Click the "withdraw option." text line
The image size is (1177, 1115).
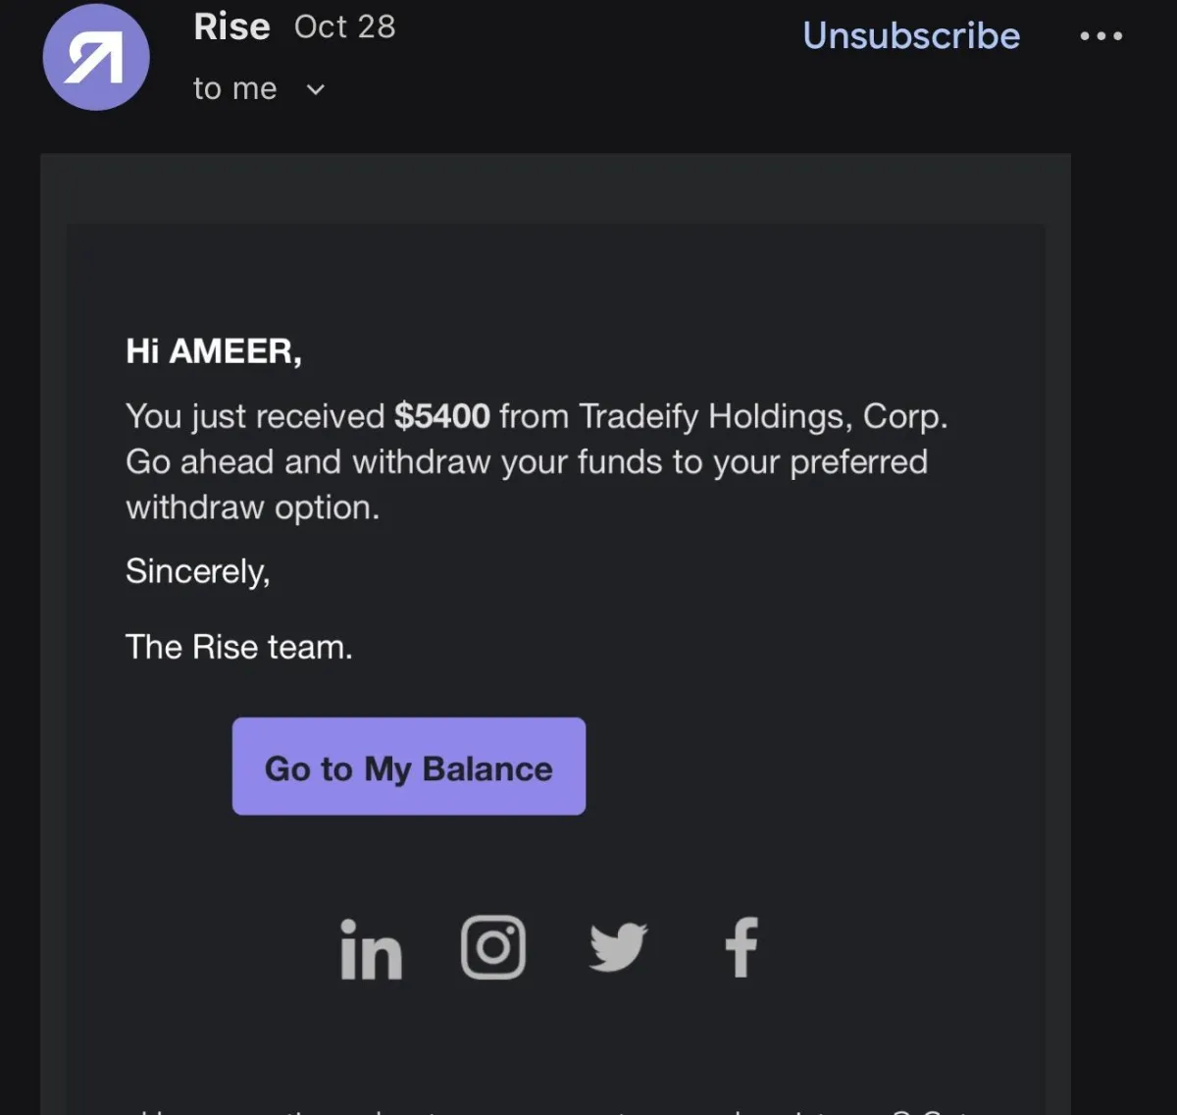pyautogui.click(x=252, y=507)
